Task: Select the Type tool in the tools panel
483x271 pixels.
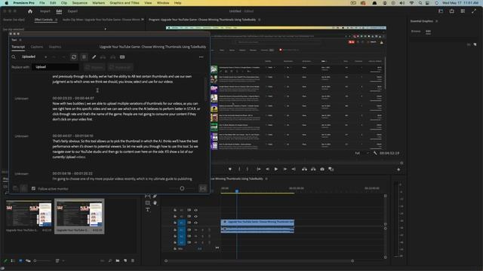Action: click(x=148, y=209)
